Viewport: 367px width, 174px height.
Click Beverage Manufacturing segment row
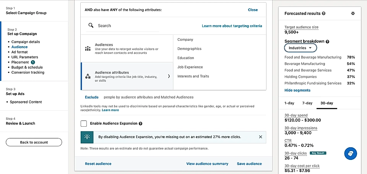[x=320, y=64]
